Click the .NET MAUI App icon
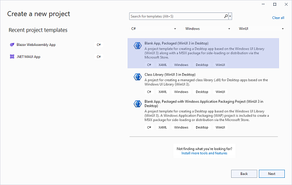Screen dimensions: 292x185 tap(12, 57)
